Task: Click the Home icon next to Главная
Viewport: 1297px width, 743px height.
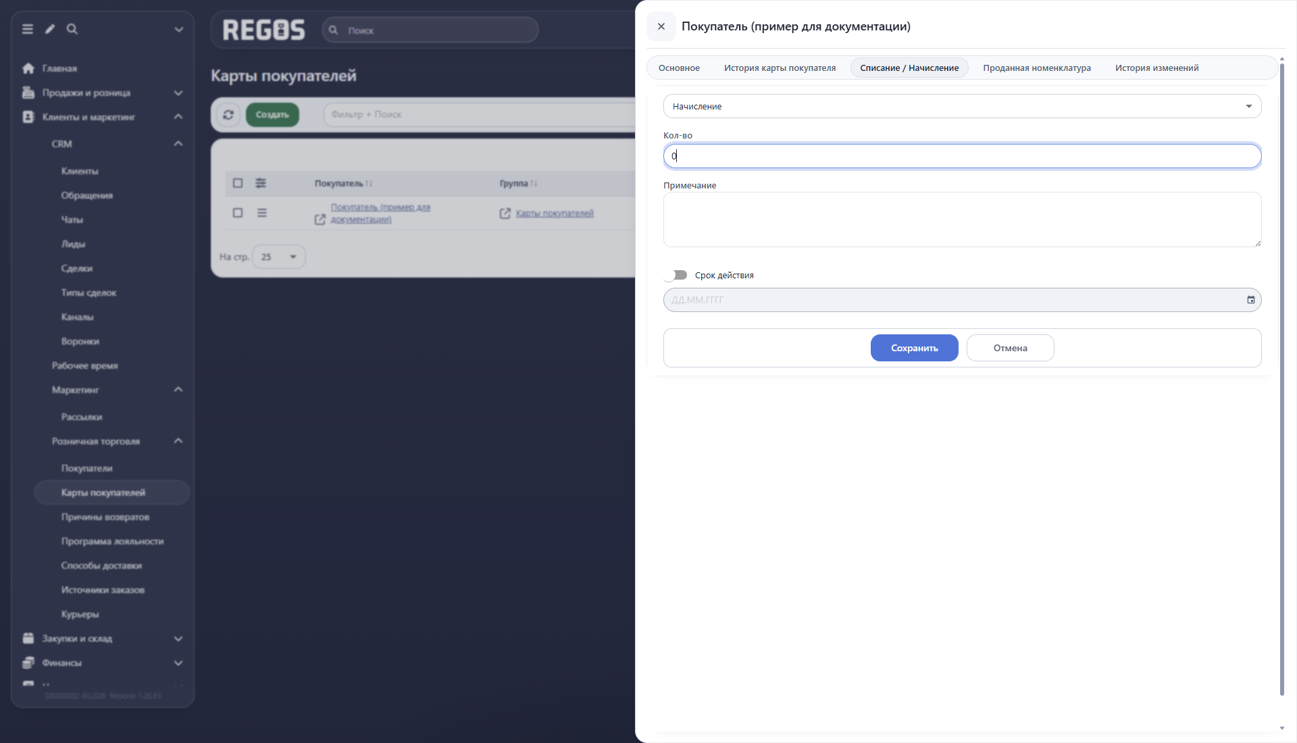Action: (28, 68)
